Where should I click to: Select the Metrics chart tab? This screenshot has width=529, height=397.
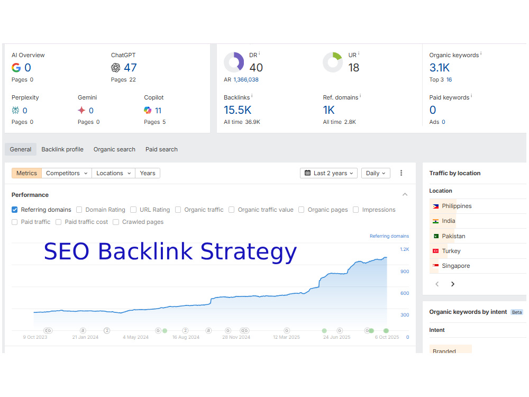coord(26,173)
